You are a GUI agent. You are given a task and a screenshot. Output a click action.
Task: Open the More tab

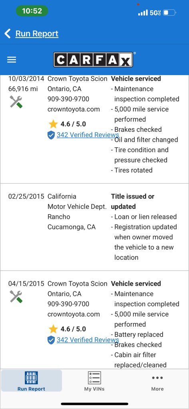click(x=157, y=383)
